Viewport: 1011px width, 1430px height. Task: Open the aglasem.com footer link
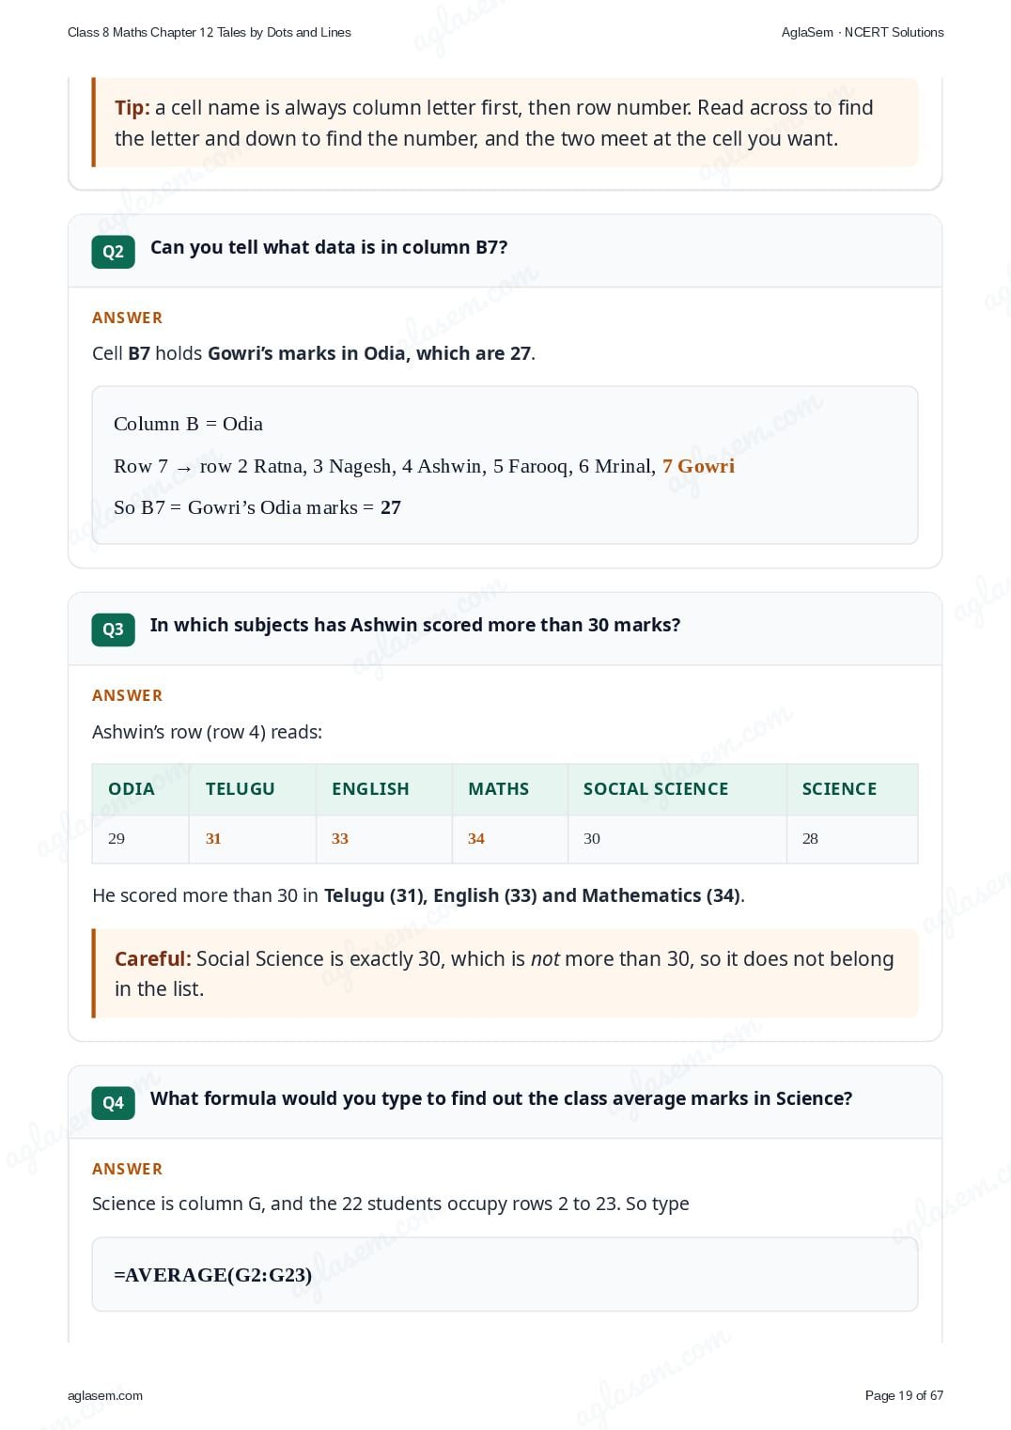[105, 1395]
